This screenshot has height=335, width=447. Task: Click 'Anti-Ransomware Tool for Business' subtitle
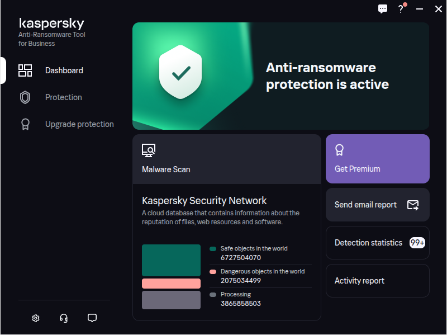point(52,39)
